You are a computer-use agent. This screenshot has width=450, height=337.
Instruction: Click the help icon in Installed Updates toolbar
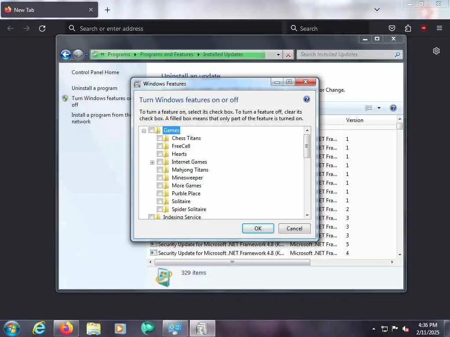pos(393,108)
